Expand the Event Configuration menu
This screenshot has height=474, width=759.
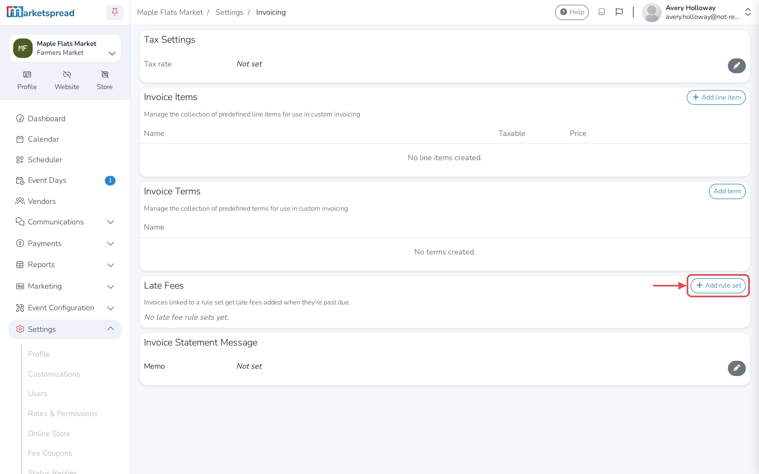pos(65,308)
